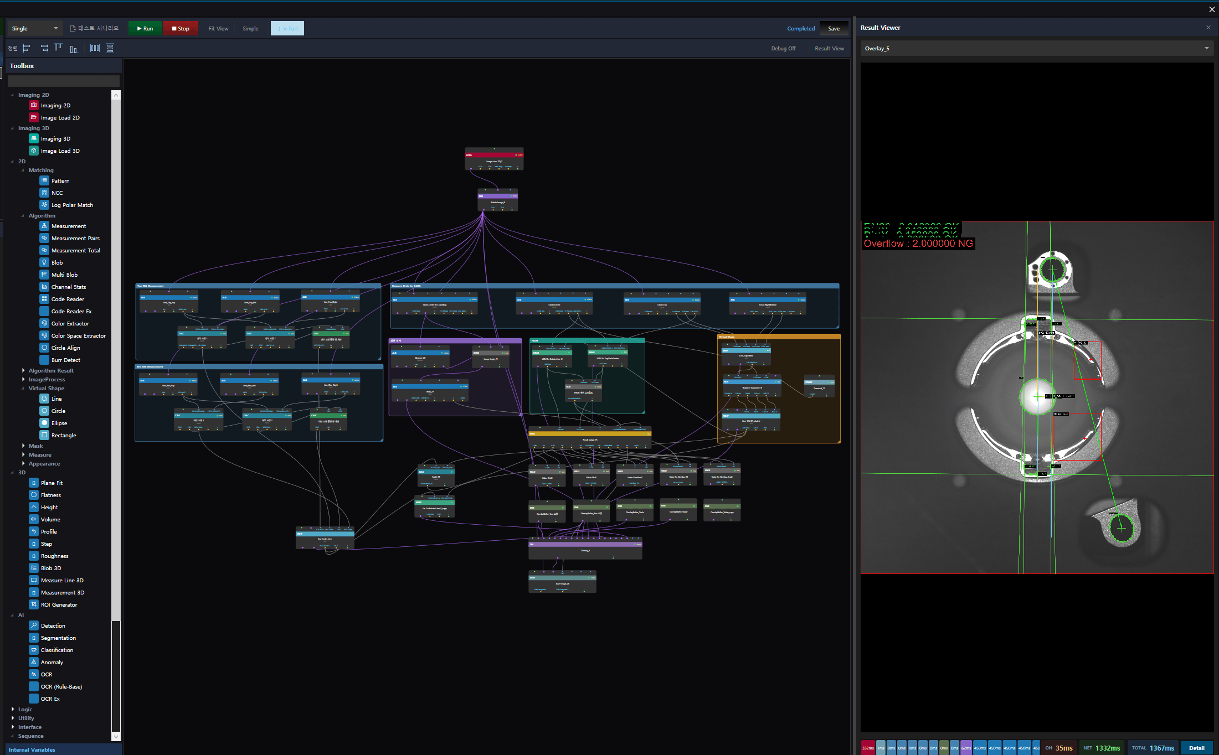This screenshot has height=755, width=1219.
Task: Choose the Pattern matching tool icon
Action: 44,180
